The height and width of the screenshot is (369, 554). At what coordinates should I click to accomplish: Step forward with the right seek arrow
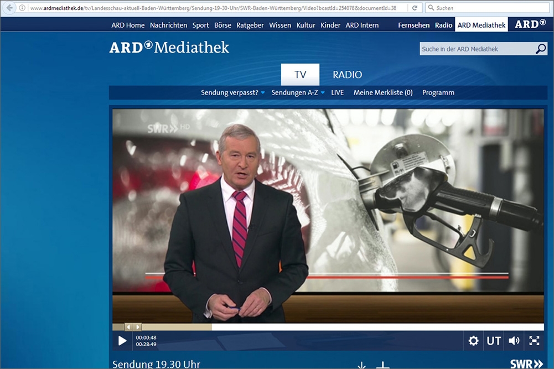pyautogui.click(x=138, y=327)
